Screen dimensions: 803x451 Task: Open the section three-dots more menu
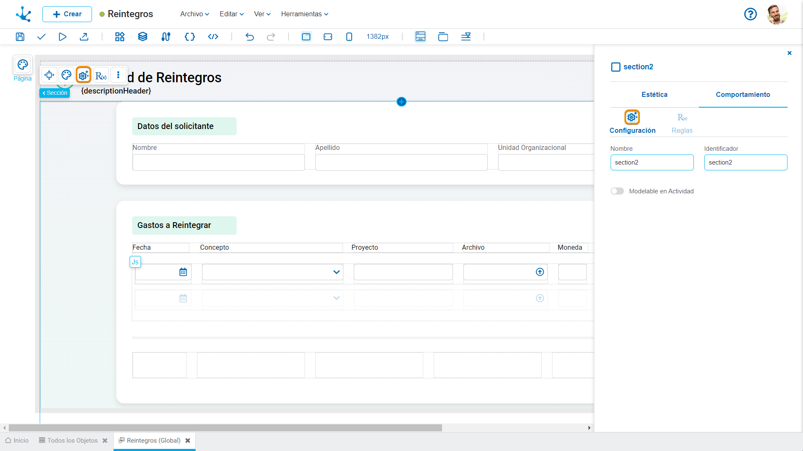point(118,75)
